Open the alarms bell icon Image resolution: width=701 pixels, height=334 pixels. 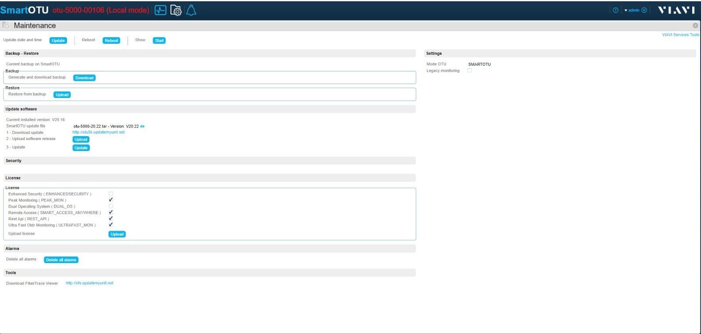click(191, 10)
